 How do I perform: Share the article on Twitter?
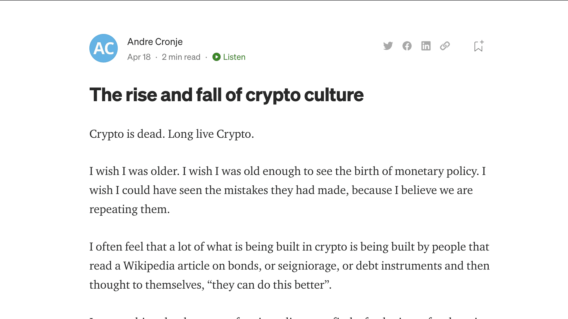(388, 46)
